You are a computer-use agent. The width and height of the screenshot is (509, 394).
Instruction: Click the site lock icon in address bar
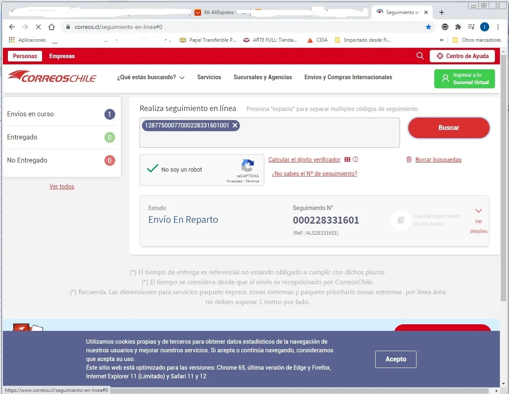click(x=68, y=27)
